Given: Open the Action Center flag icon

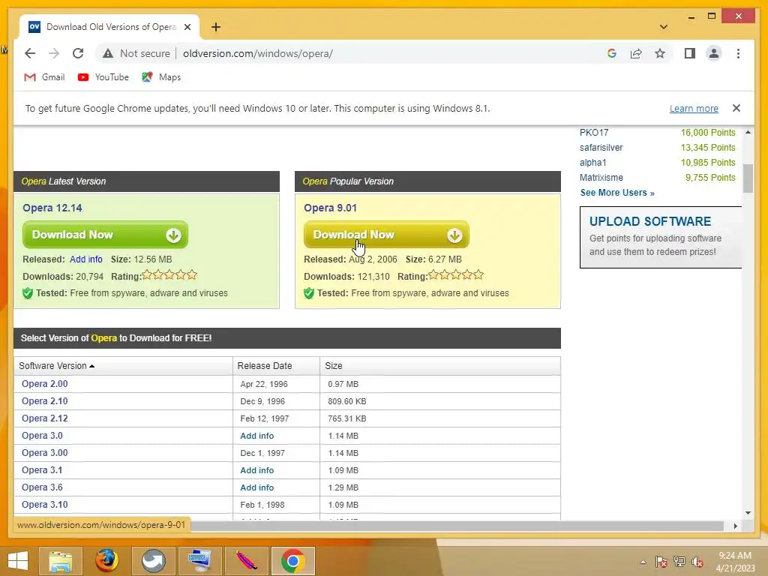Looking at the screenshot, I should (661, 562).
